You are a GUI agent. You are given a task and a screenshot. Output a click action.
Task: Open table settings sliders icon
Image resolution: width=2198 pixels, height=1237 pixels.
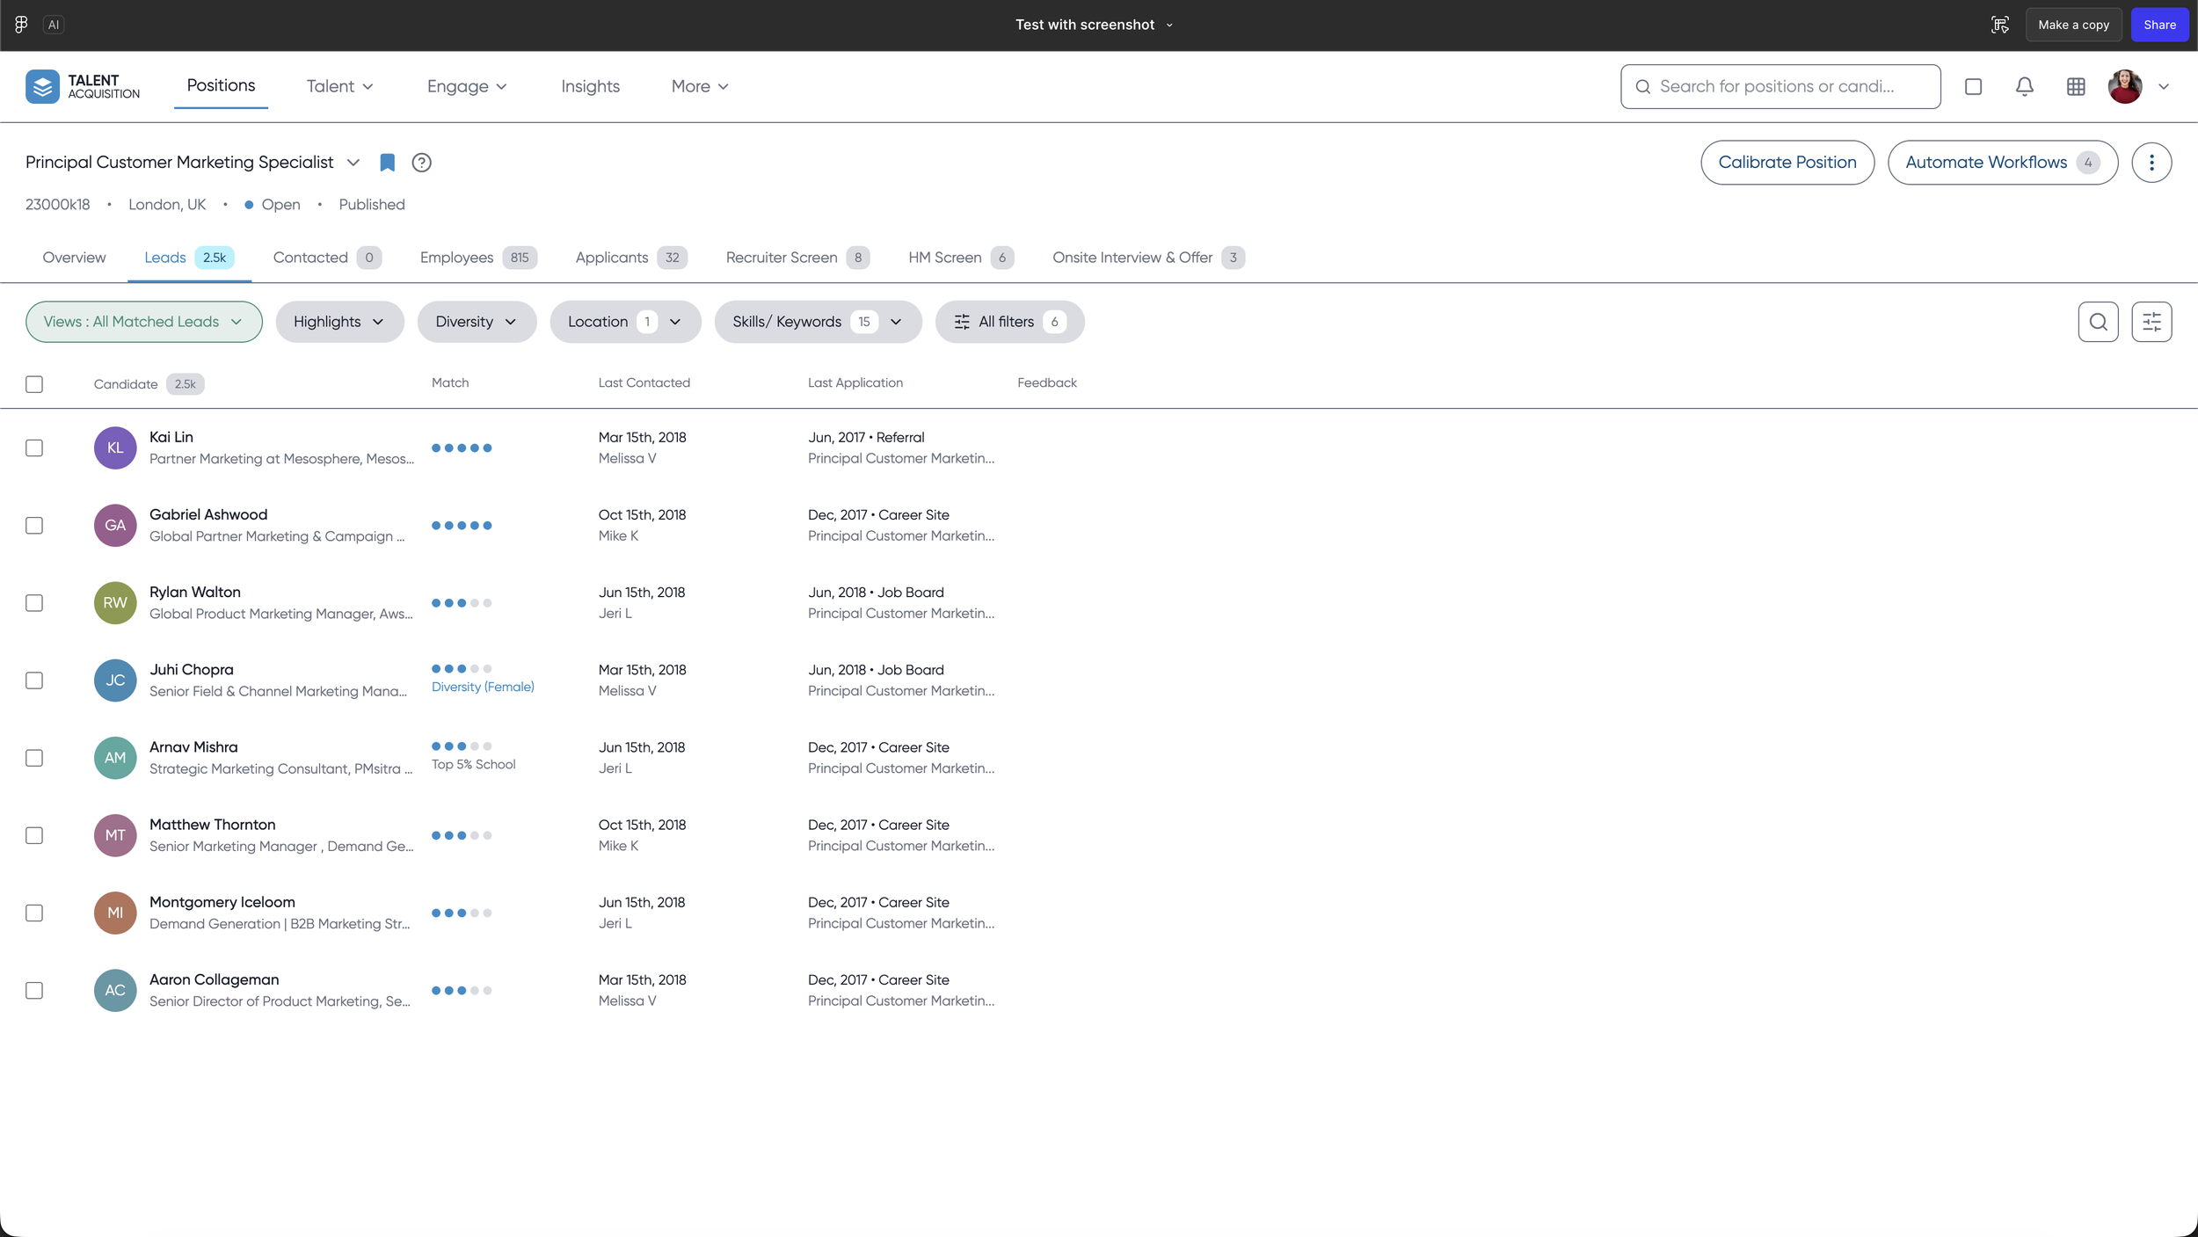(x=2151, y=322)
